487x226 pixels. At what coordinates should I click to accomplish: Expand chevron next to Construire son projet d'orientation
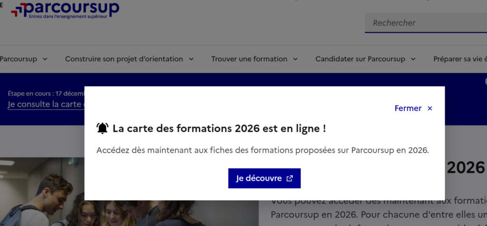click(x=191, y=59)
